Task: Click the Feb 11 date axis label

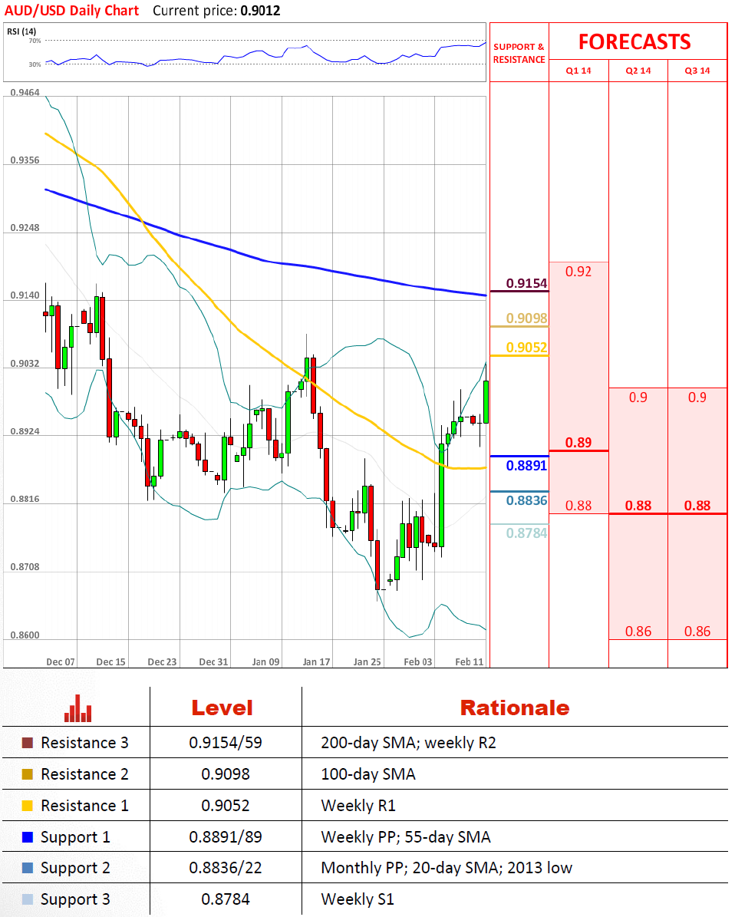Action: (470, 662)
